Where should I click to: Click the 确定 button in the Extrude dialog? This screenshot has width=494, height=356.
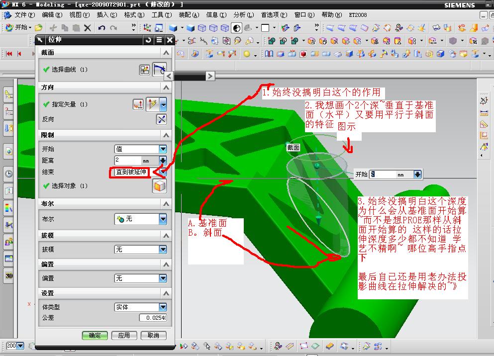95,336
